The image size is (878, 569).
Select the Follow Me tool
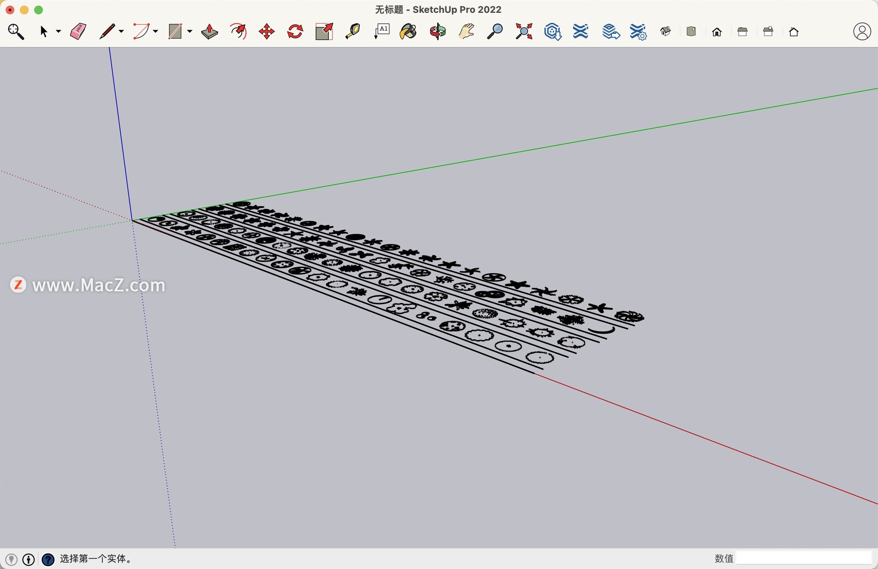tap(238, 32)
